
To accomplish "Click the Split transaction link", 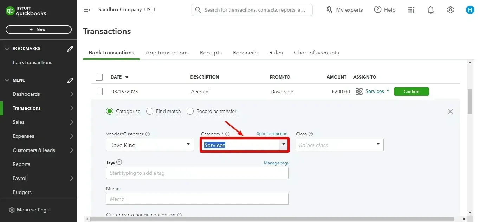I will 272,134.
